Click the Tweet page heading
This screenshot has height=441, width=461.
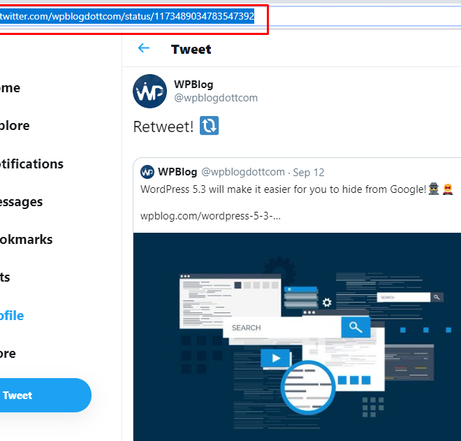pos(191,49)
